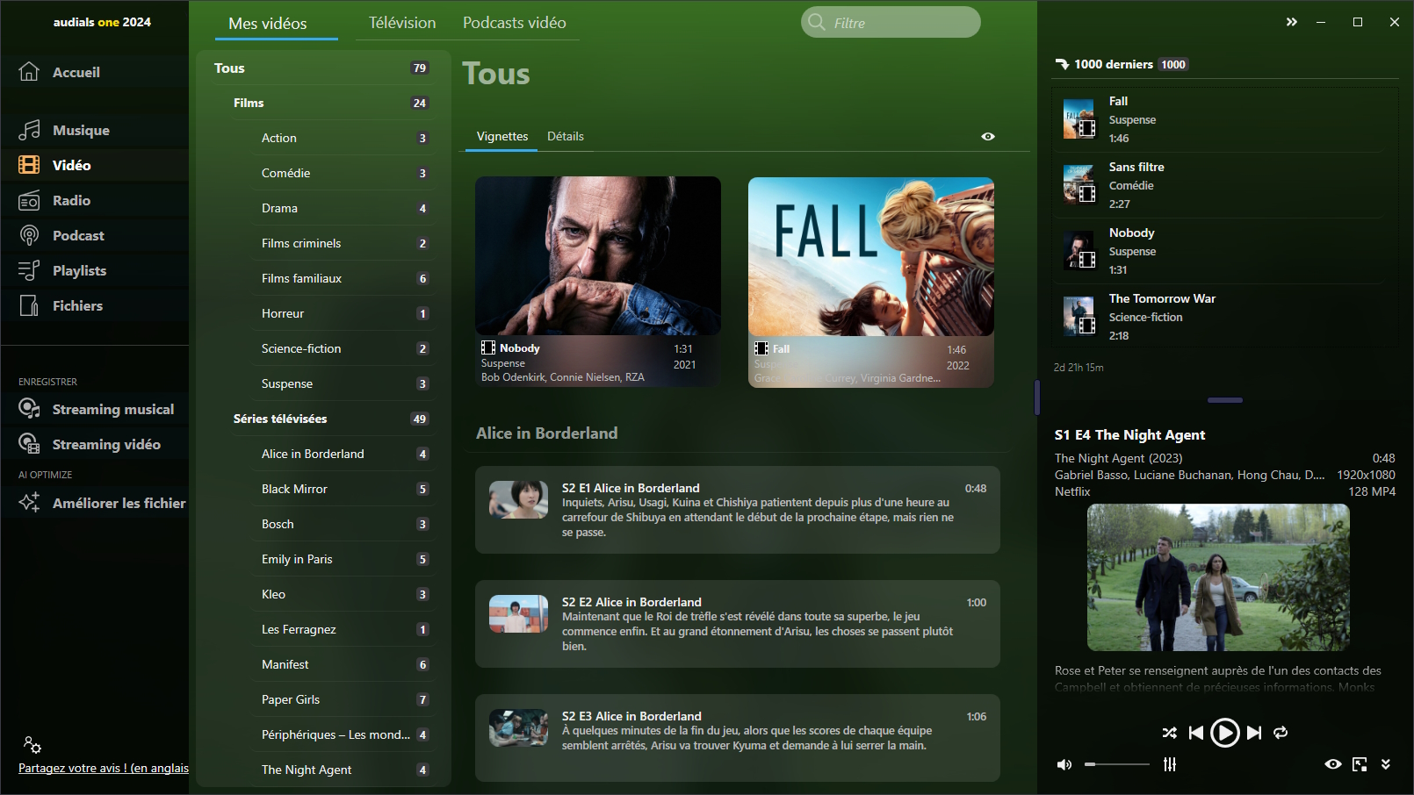Toggle shuffle playback
Image resolution: width=1414 pixels, height=795 pixels.
coord(1169,733)
